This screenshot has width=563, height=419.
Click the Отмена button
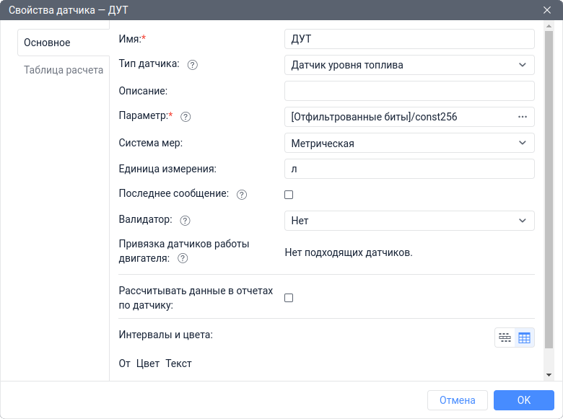[x=457, y=400]
